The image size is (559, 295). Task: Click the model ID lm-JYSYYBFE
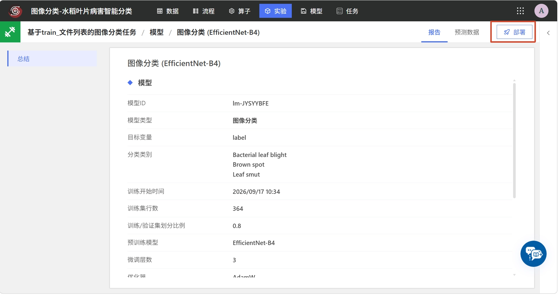[251, 103]
